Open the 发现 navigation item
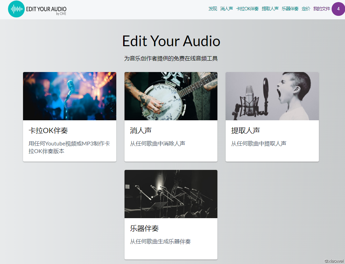Viewport: 345px width, 264px height. click(213, 9)
